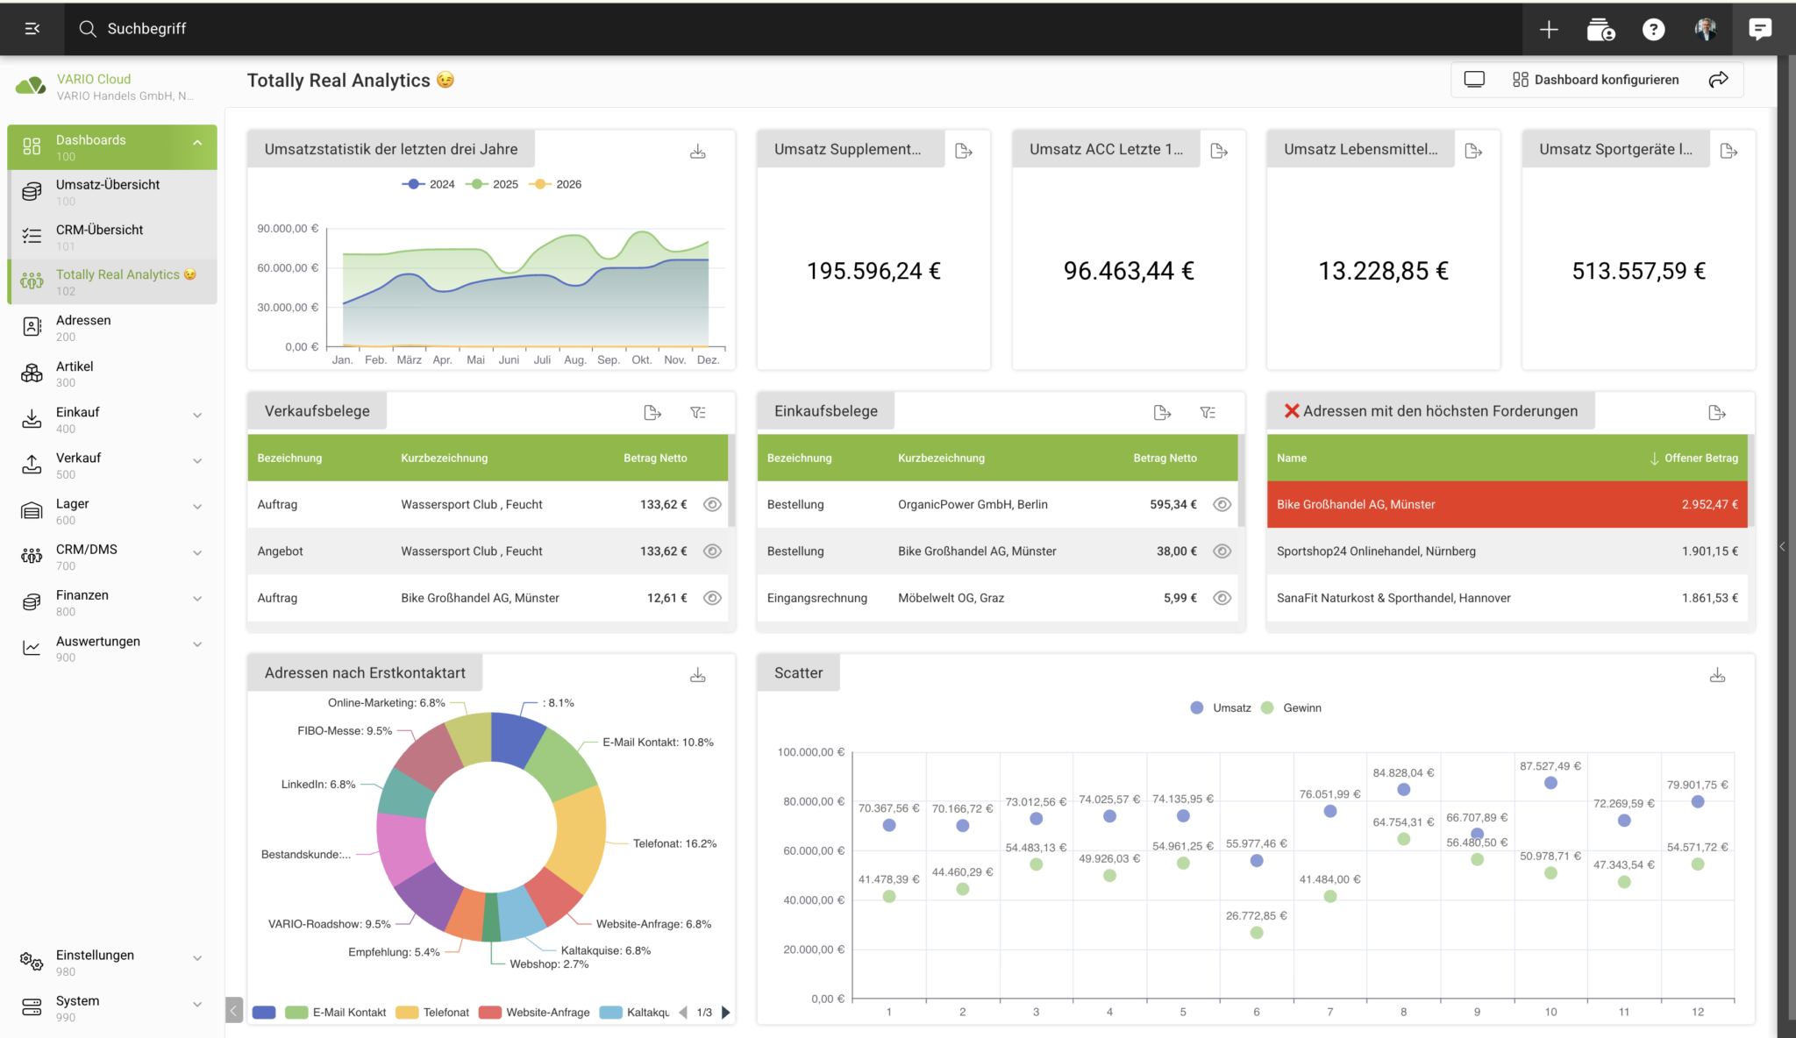Click the plus icon in top bar
The image size is (1796, 1038).
click(x=1549, y=30)
